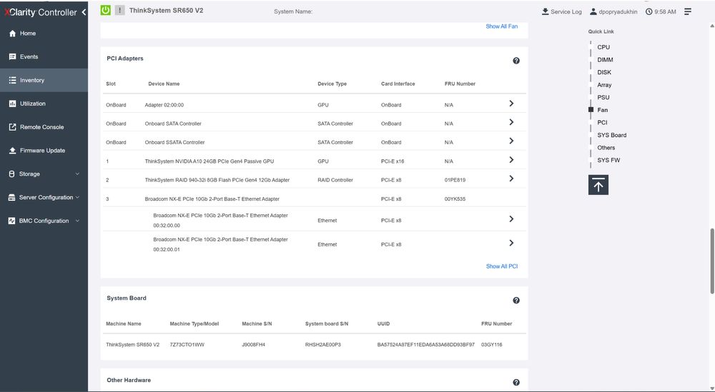Expand NVIDIA A10 GPU row details

coord(511,160)
